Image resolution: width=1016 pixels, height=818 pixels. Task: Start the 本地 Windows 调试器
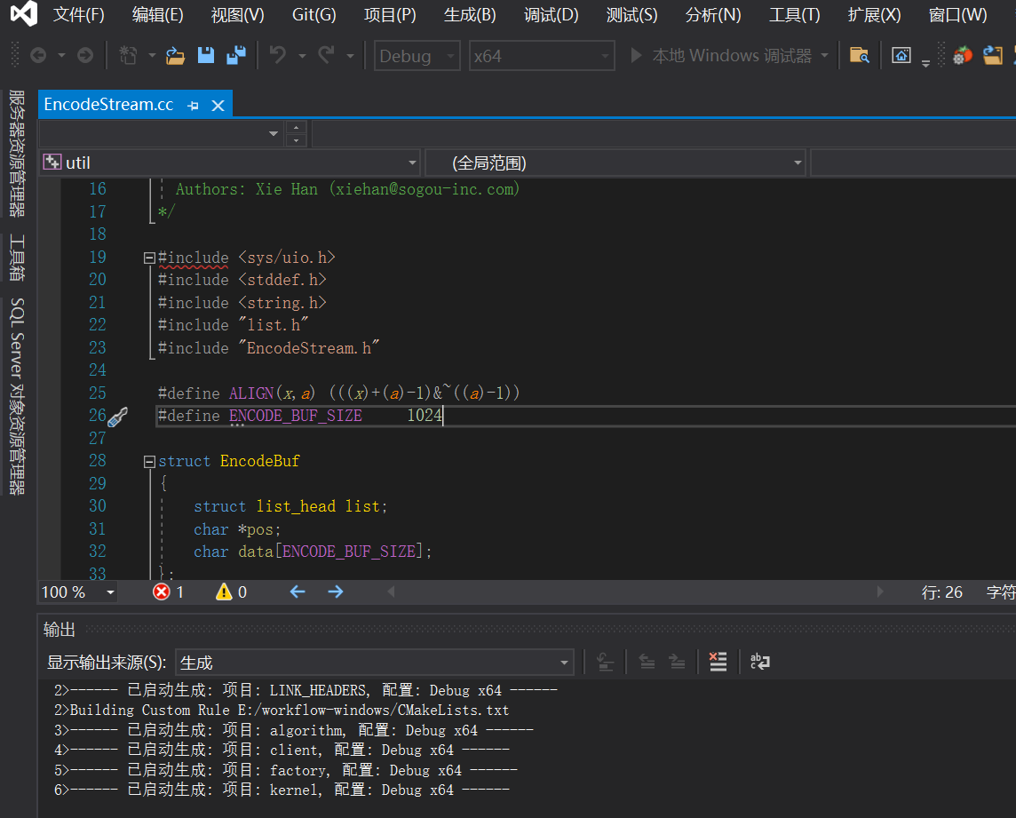click(x=702, y=55)
